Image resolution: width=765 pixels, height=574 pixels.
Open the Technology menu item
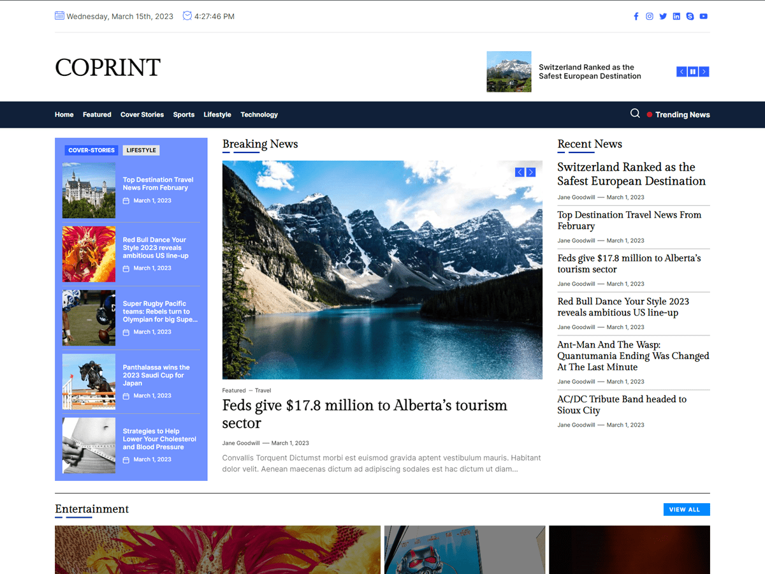259,115
